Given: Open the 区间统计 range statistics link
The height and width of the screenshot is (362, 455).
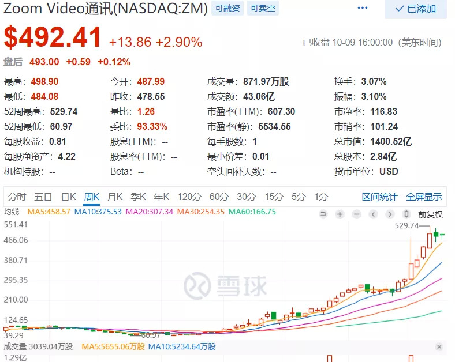Looking at the screenshot, I should (379, 197).
